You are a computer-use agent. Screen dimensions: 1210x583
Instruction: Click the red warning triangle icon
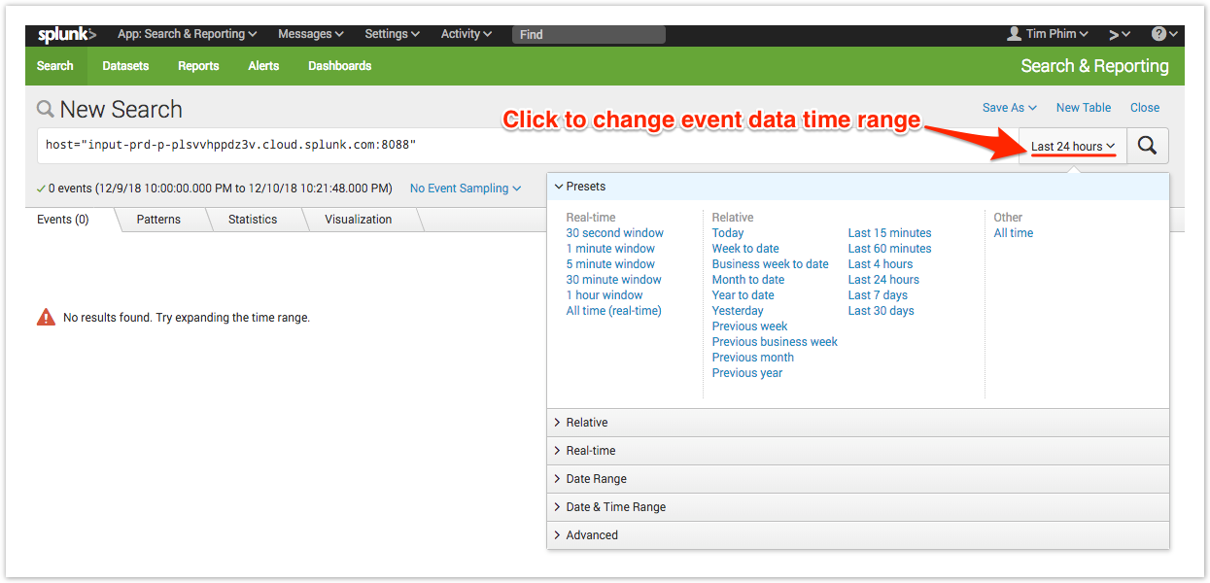(46, 317)
